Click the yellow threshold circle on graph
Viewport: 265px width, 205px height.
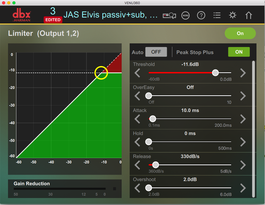[x=101, y=73]
